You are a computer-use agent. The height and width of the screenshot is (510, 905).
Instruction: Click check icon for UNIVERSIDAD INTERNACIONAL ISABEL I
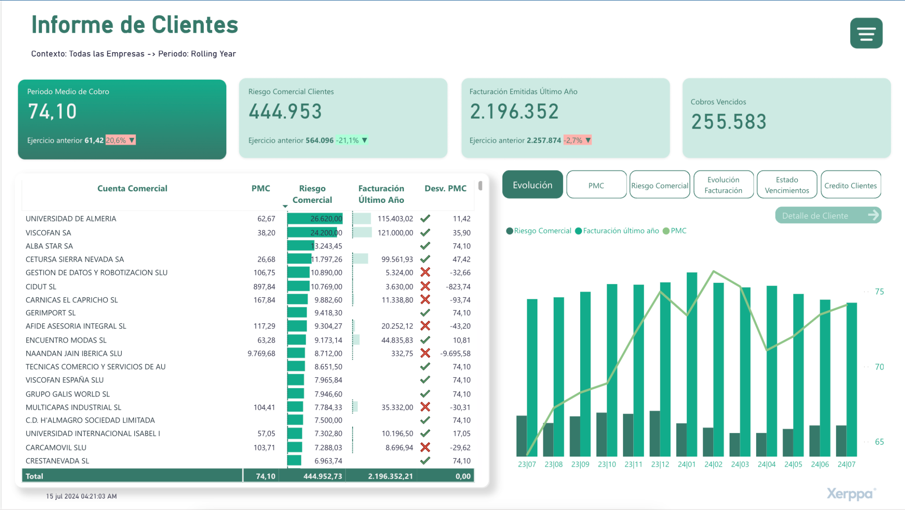tap(425, 433)
